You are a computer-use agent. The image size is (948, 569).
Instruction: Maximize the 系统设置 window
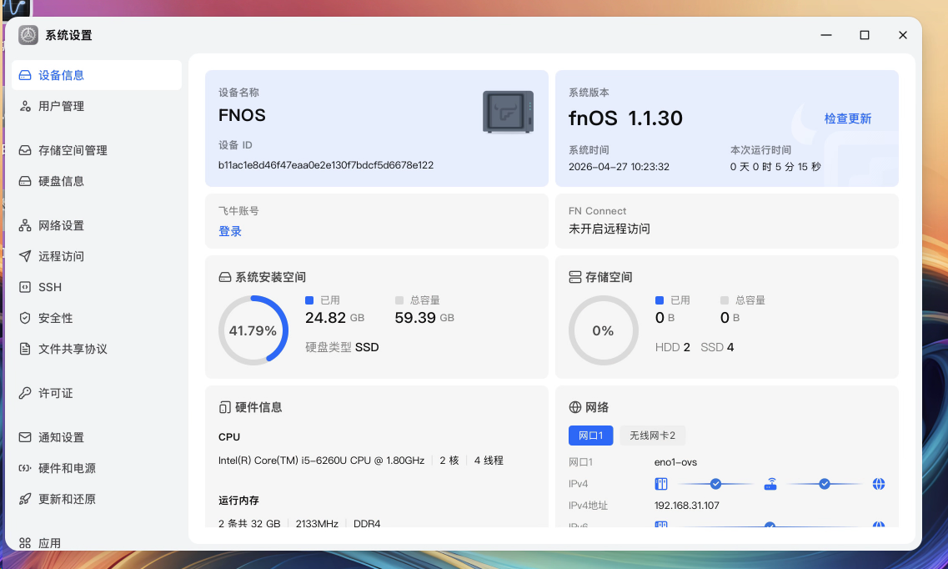point(865,35)
